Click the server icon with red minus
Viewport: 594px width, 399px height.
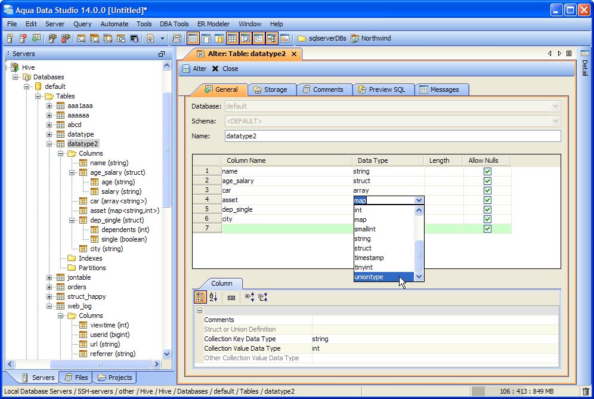23,38
